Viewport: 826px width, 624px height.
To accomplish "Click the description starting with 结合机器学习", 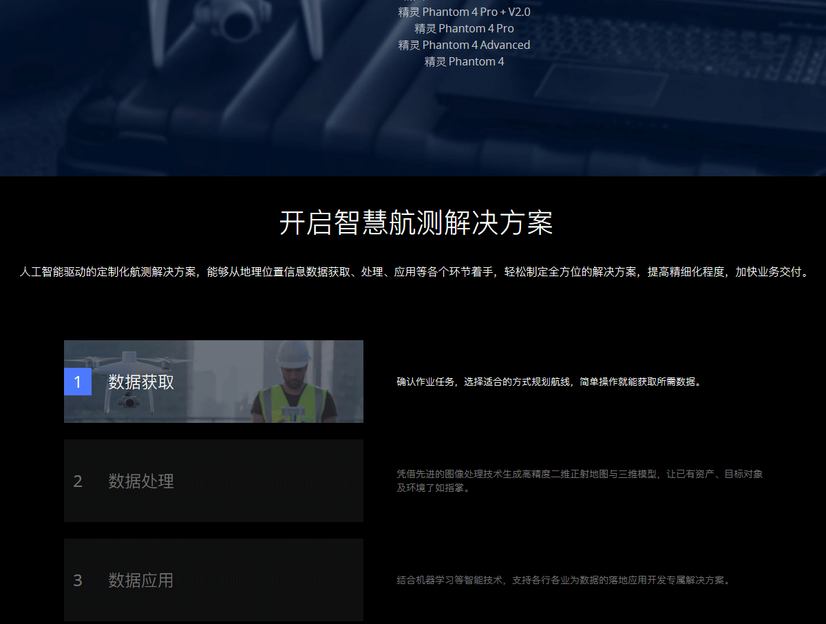I will pyautogui.click(x=562, y=580).
